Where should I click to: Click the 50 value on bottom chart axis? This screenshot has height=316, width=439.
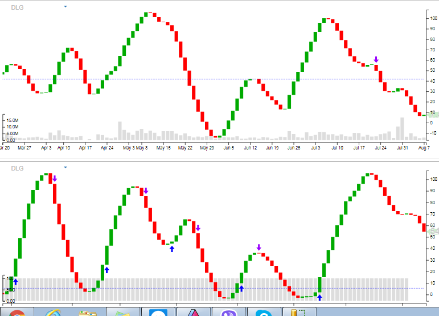(x=433, y=237)
